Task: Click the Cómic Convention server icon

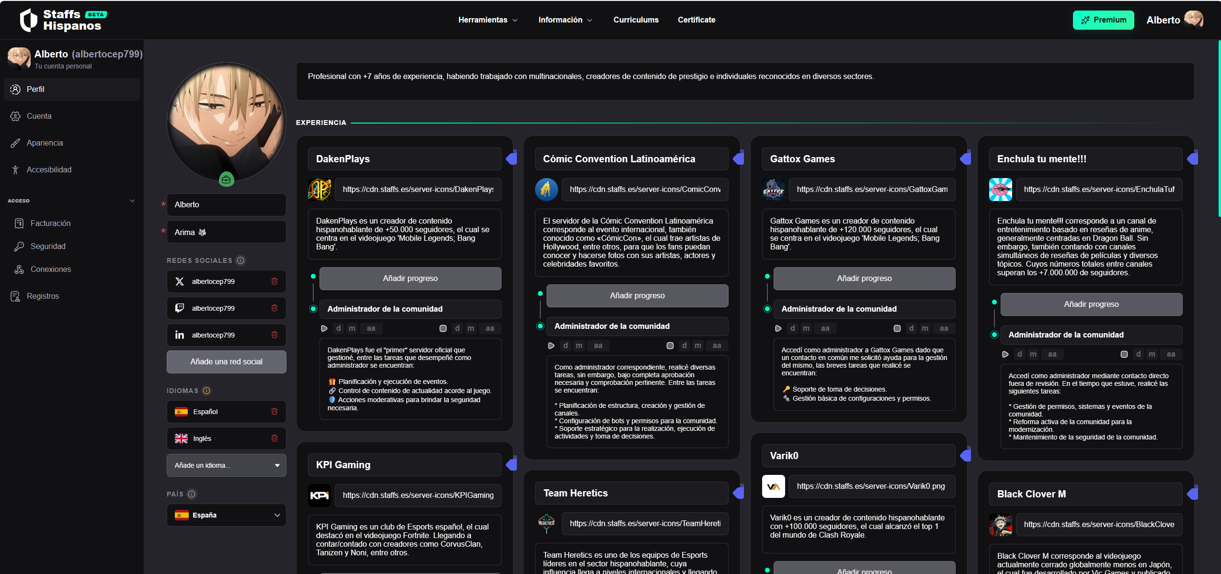Action: click(547, 190)
